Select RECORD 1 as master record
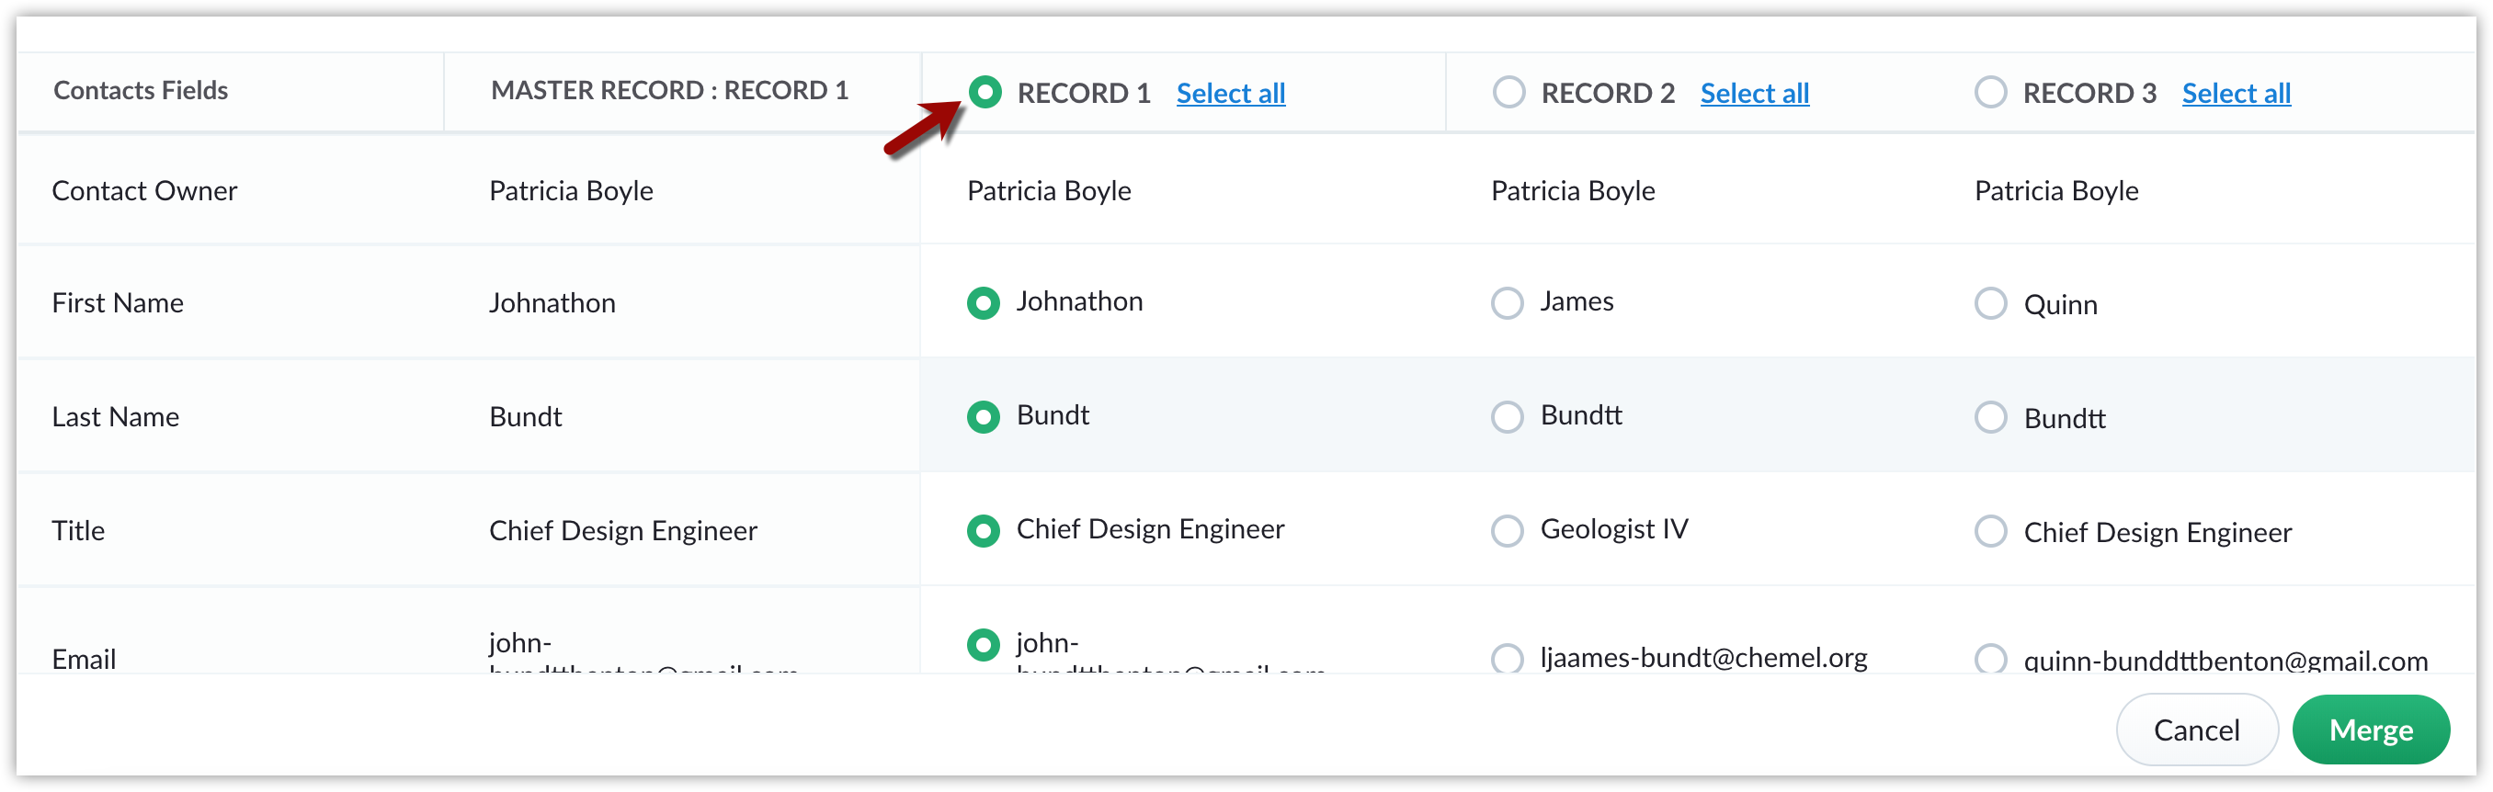The image size is (2493, 792). (x=985, y=93)
